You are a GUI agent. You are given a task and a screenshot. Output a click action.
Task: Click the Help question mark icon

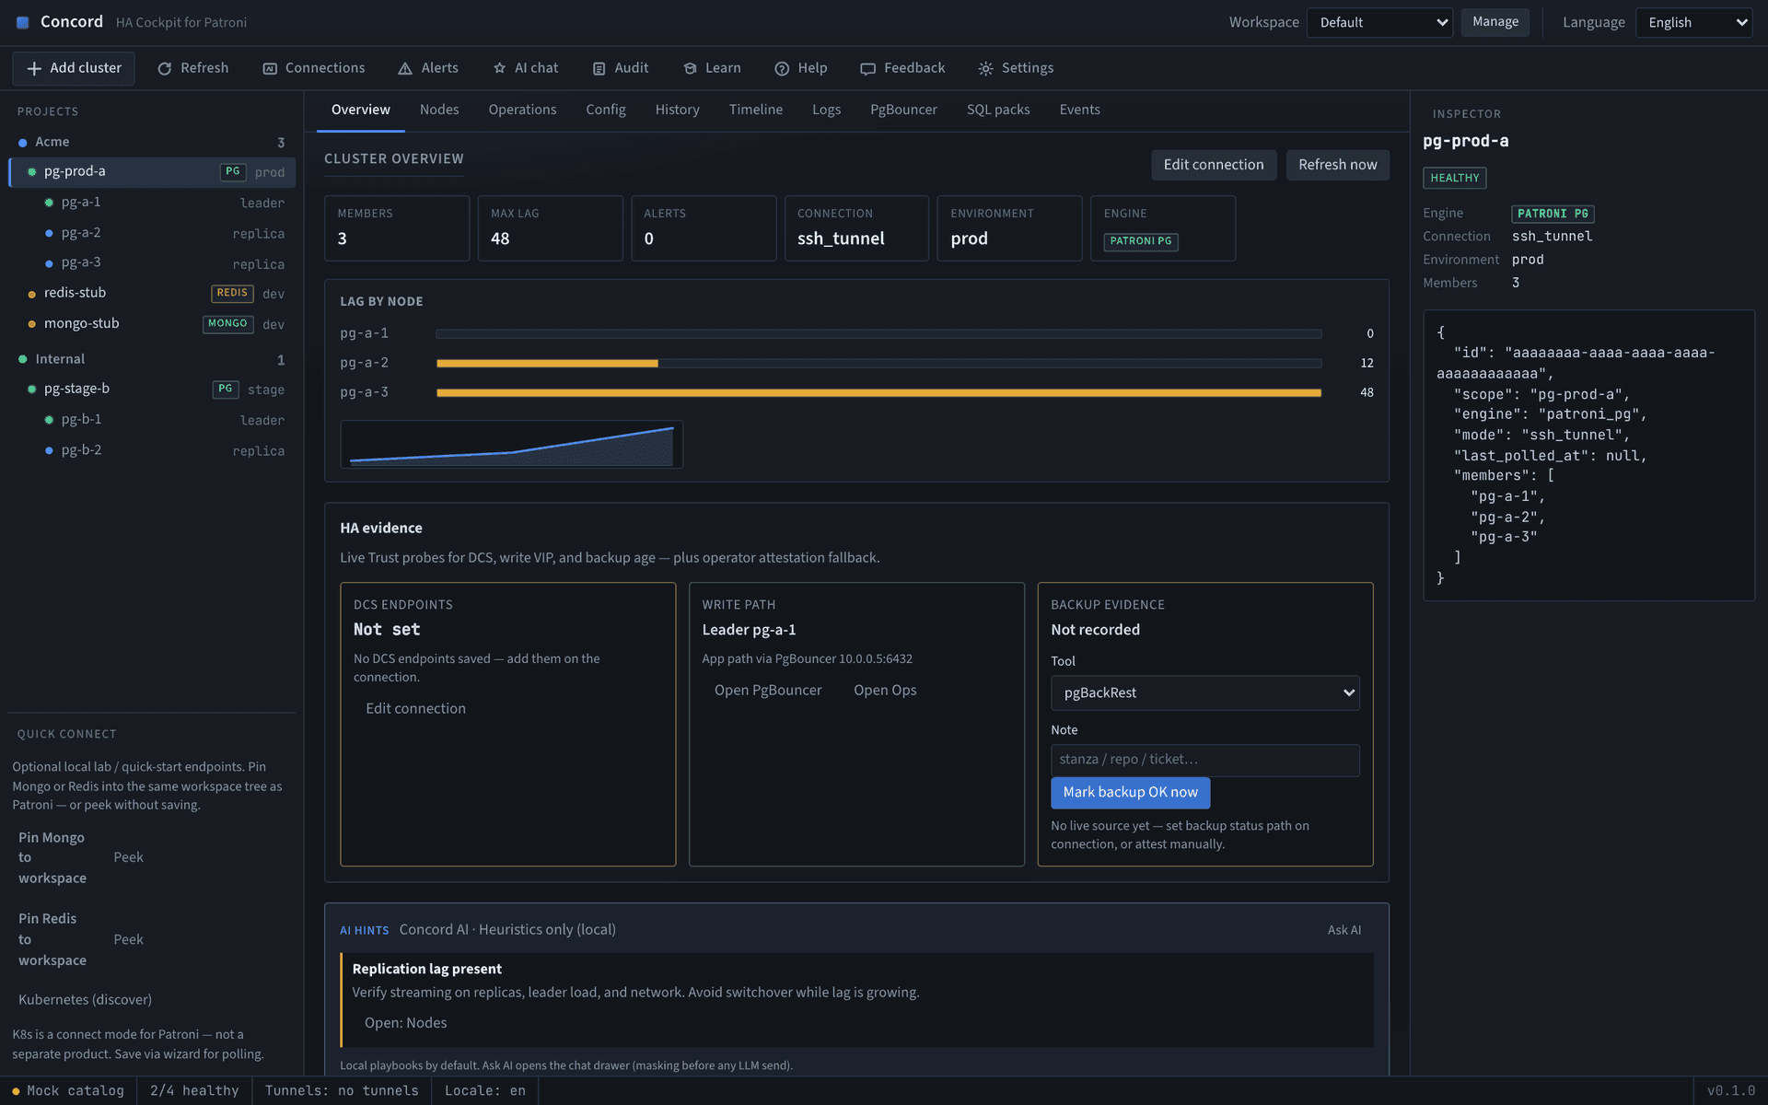[782, 68]
